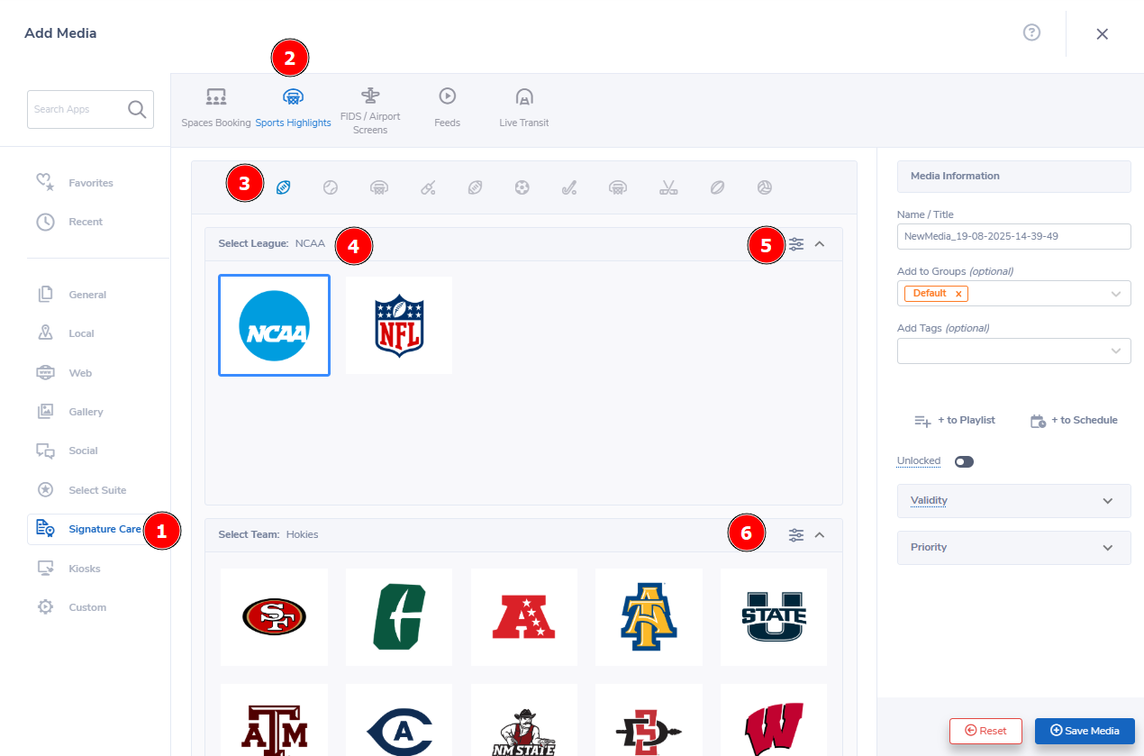Select the basketball hoop icon beside the baseball
1144x756 pixels.
[379, 187]
